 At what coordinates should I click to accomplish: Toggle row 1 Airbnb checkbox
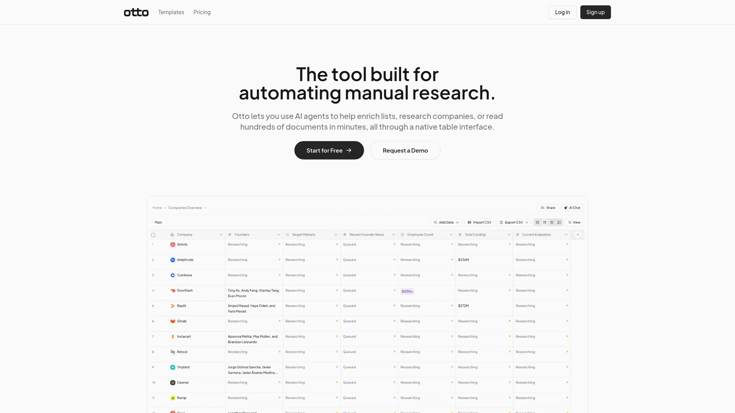(153, 245)
